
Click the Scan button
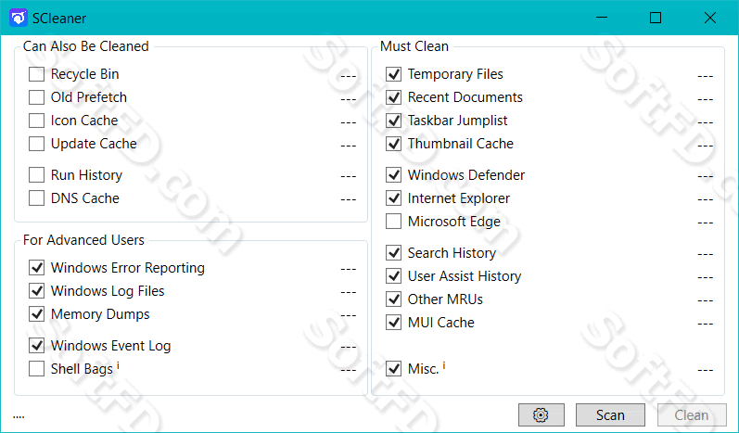(610, 415)
